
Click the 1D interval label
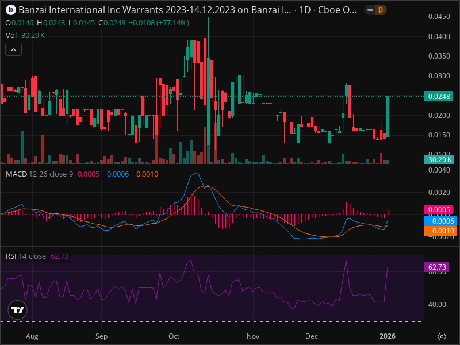[x=305, y=10]
